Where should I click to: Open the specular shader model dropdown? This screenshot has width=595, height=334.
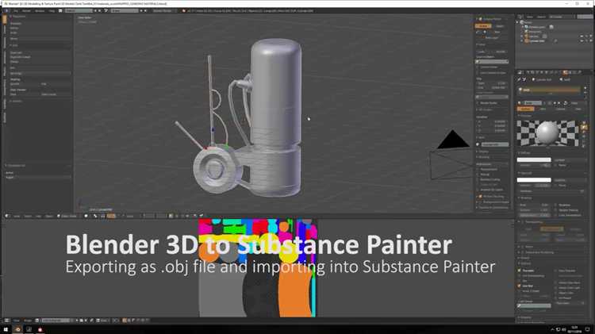[569, 180]
